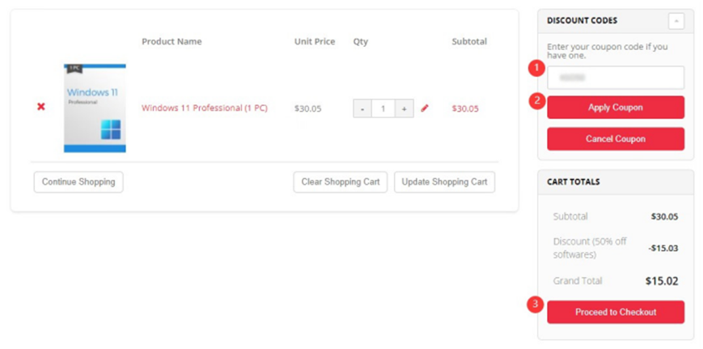Remove item with red X icon
The width and height of the screenshot is (703, 349).
point(41,108)
